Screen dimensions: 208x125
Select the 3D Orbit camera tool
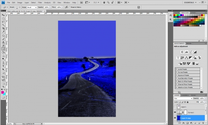tap(3, 80)
